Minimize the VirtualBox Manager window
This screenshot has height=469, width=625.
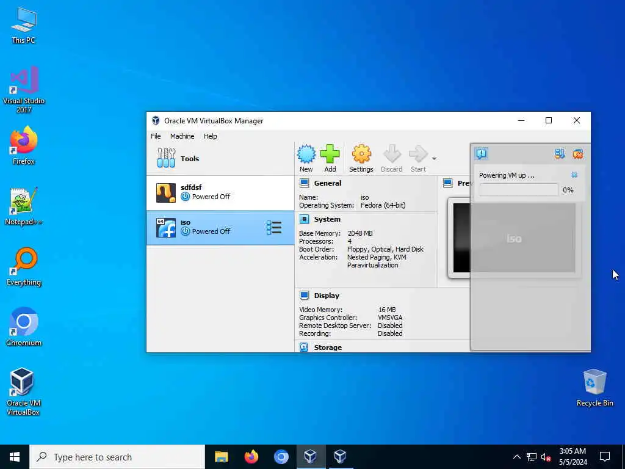click(x=521, y=120)
